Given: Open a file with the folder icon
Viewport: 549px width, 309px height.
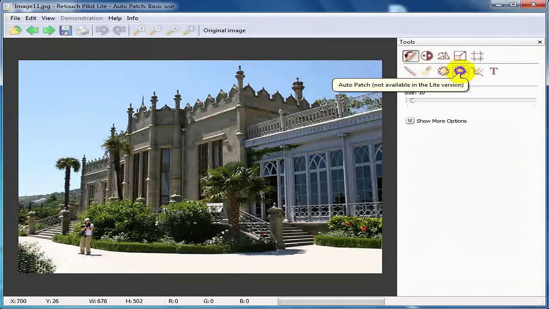Looking at the screenshot, I should (x=15, y=30).
